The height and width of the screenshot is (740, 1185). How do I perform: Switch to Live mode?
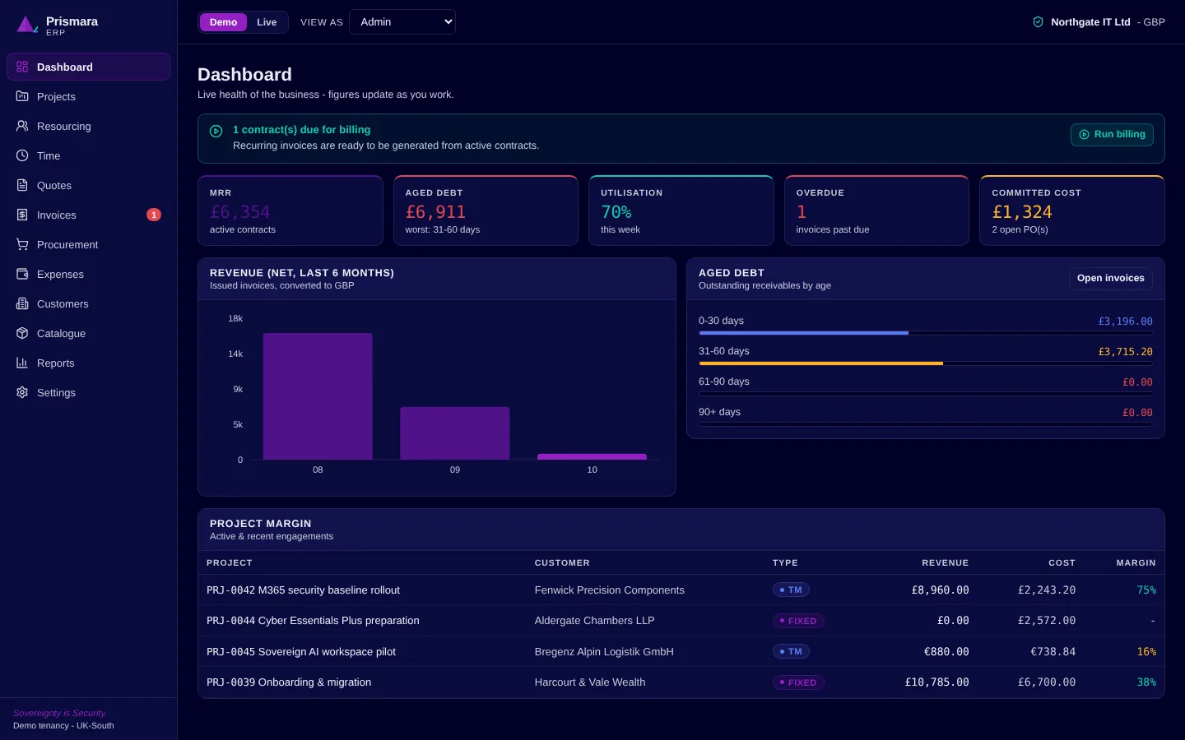click(267, 22)
